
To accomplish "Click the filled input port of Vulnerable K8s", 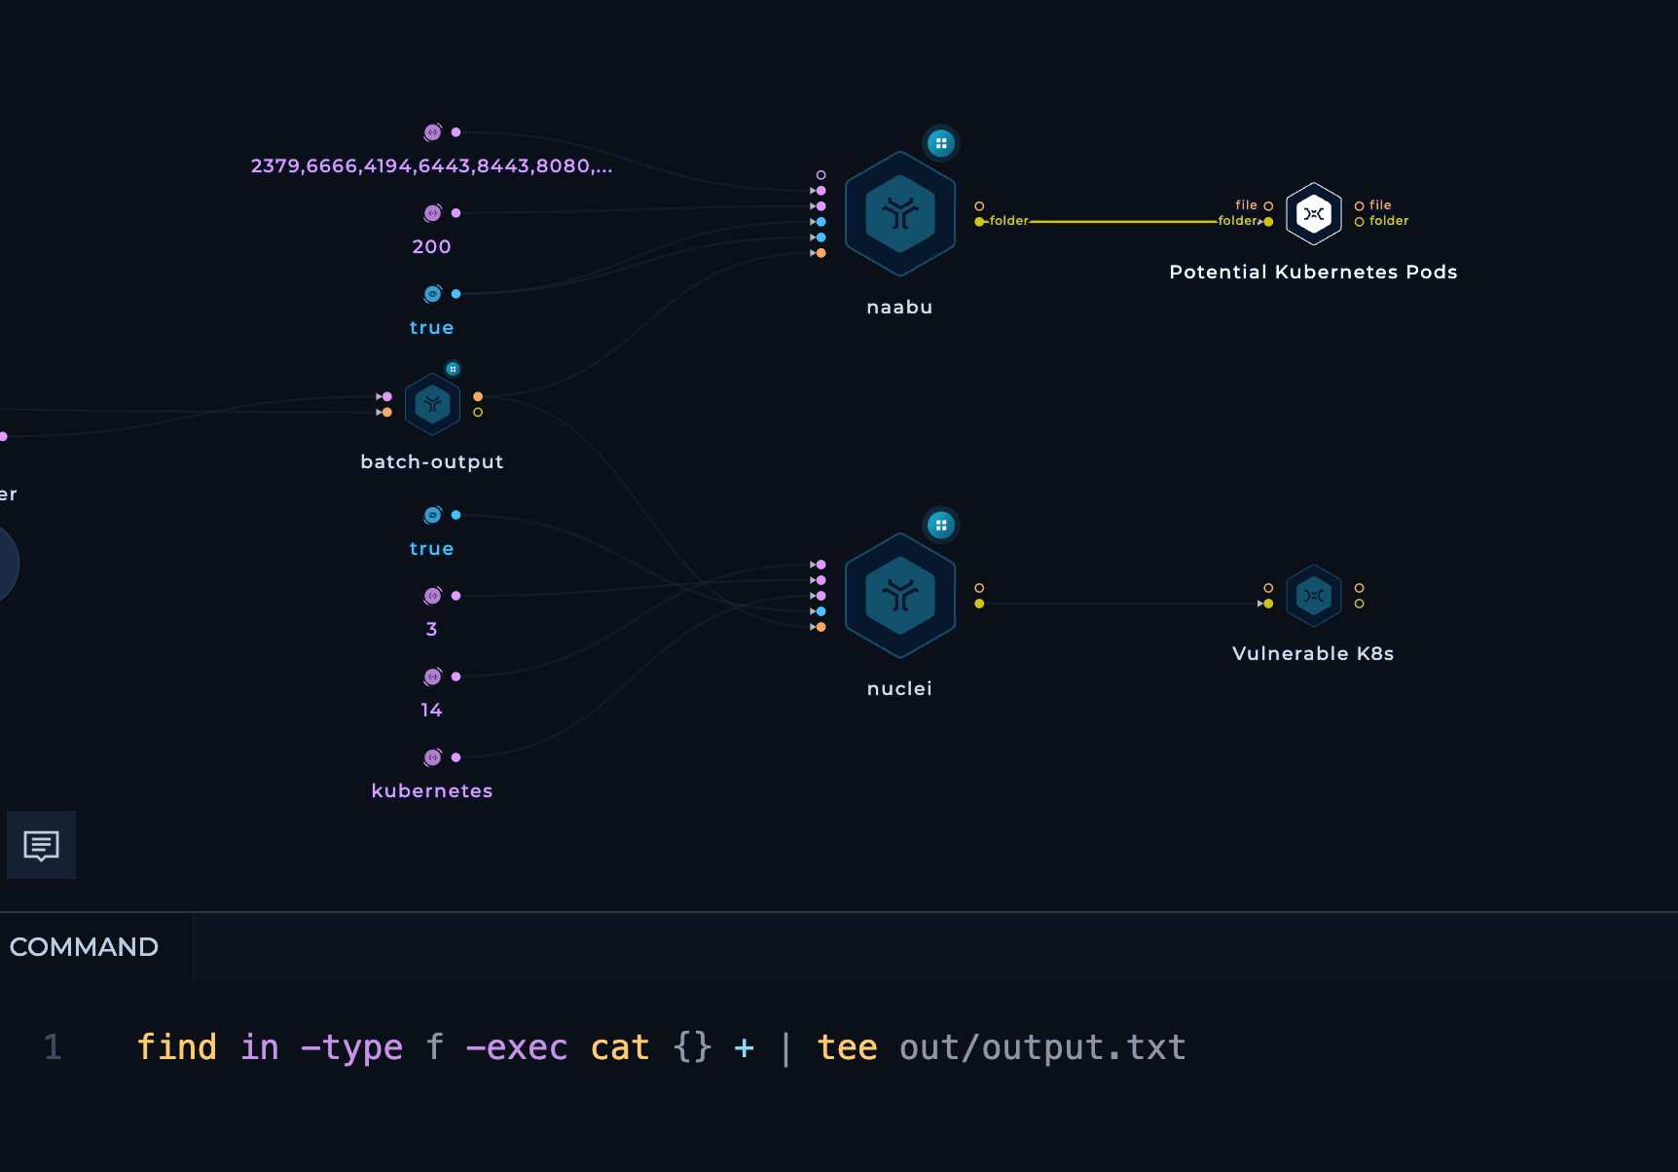I will point(1268,604).
